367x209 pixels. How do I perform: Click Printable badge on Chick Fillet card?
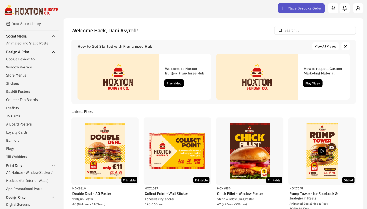coord(274,180)
